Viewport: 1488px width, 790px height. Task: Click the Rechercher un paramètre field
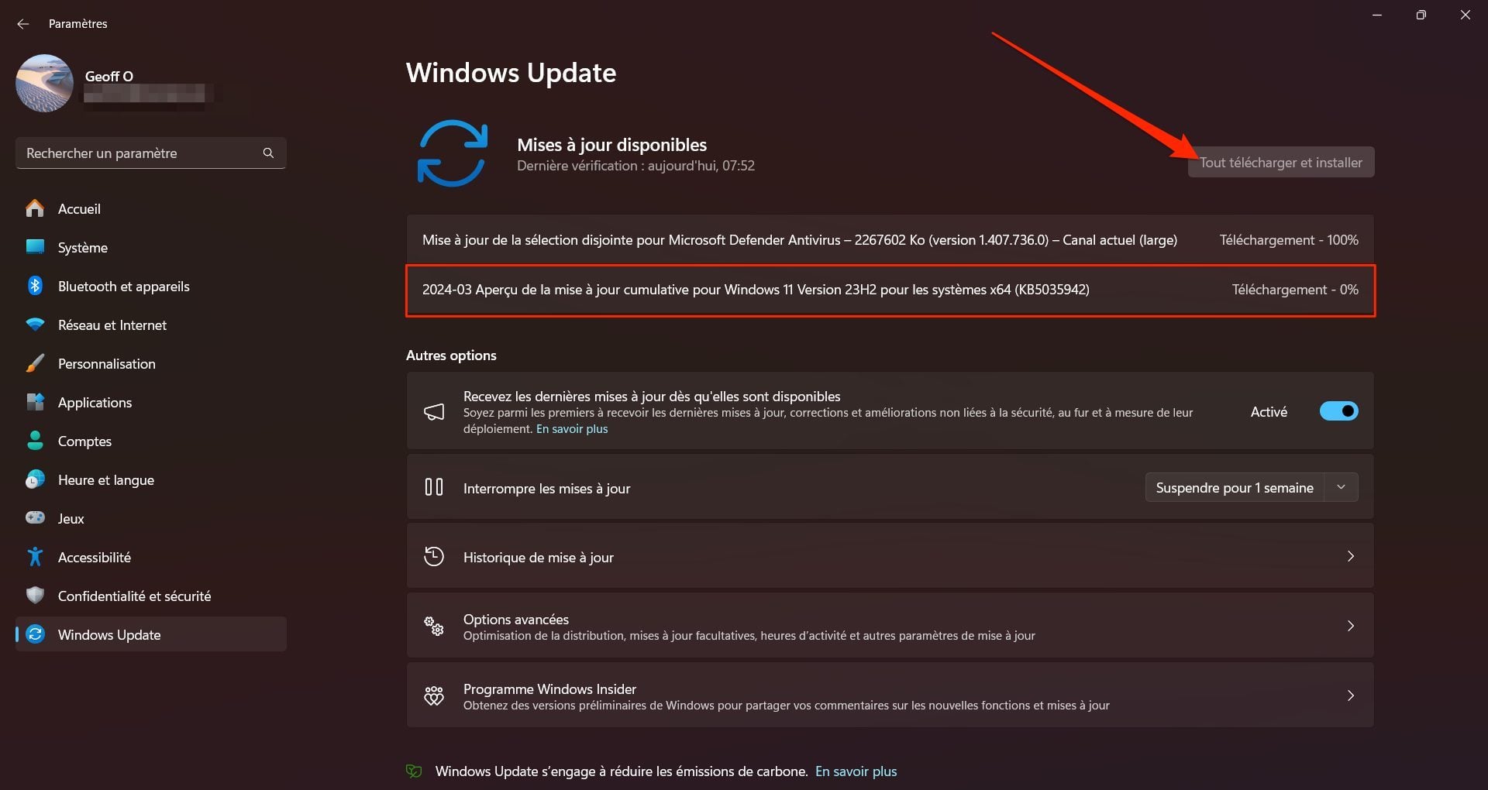[139, 153]
